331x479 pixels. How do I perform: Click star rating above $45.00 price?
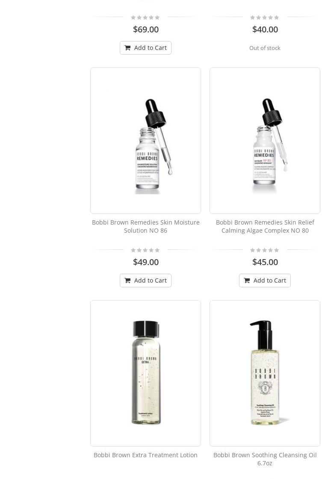tap(265, 250)
